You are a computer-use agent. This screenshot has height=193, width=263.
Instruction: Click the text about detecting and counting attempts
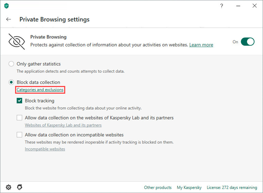70,71
